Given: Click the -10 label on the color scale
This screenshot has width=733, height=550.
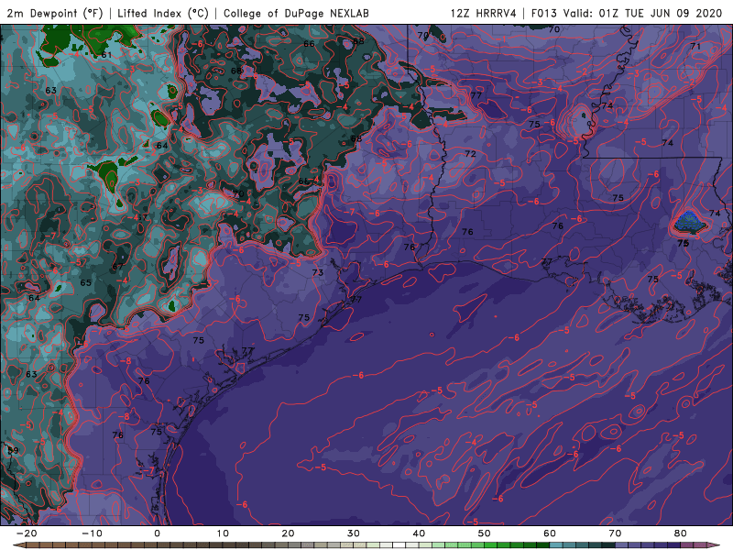Looking at the screenshot, I should pyautogui.click(x=92, y=533).
